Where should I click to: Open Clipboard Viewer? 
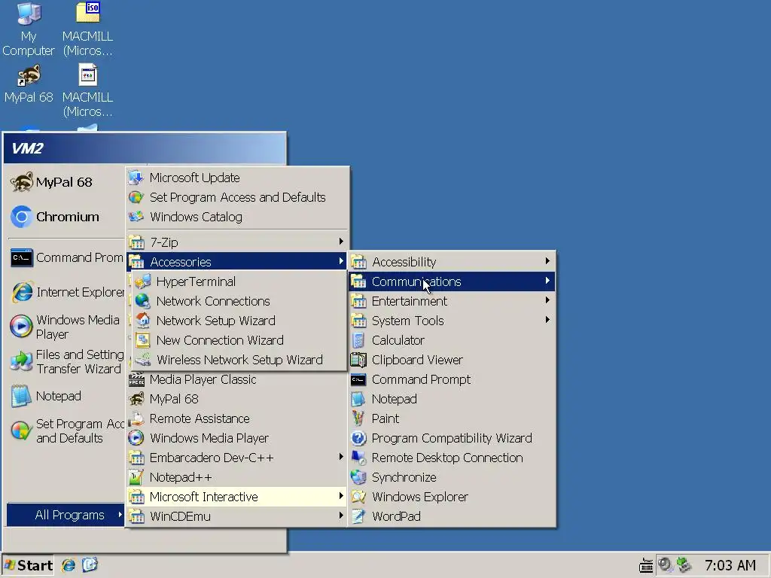pos(452,360)
